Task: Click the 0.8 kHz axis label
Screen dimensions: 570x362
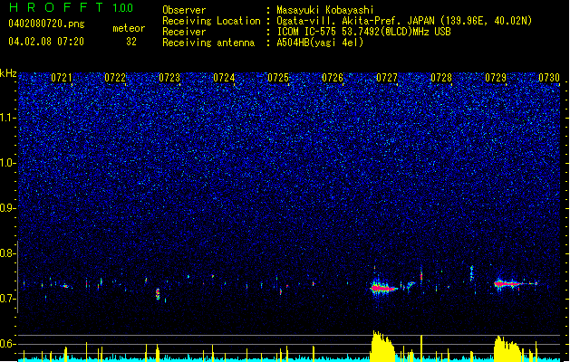Action: click(7, 253)
